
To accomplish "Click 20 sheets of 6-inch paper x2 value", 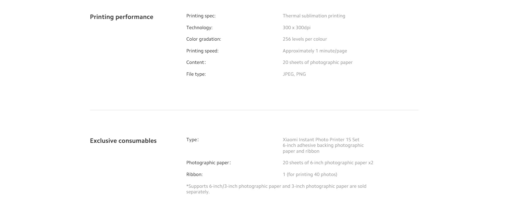I will tap(328, 163).
